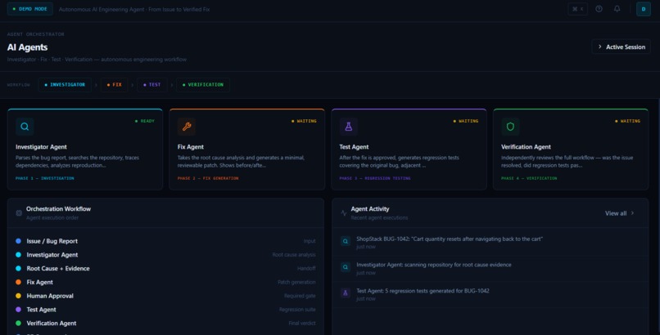
Task: Click the Test Agent flask icon
Action: tap(349, 127)
